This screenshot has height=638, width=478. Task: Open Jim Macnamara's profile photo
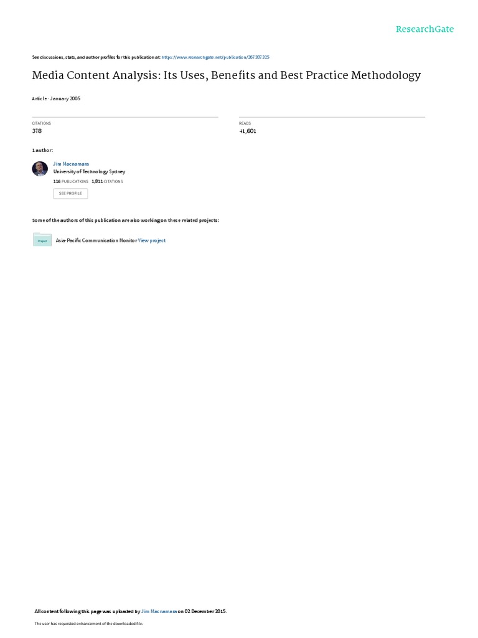(40, 168)
